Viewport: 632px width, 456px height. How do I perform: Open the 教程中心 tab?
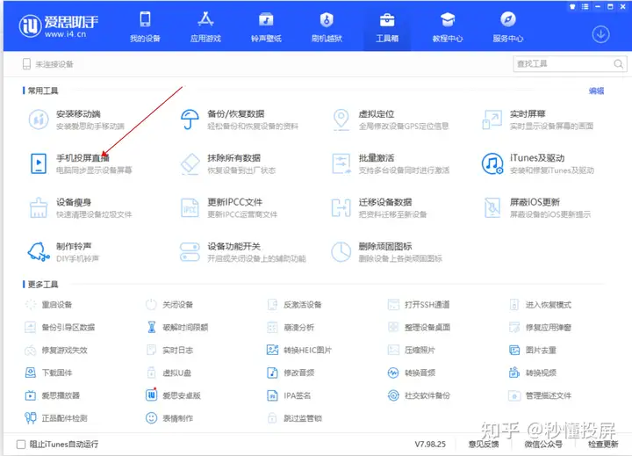[x=448, y=27]
